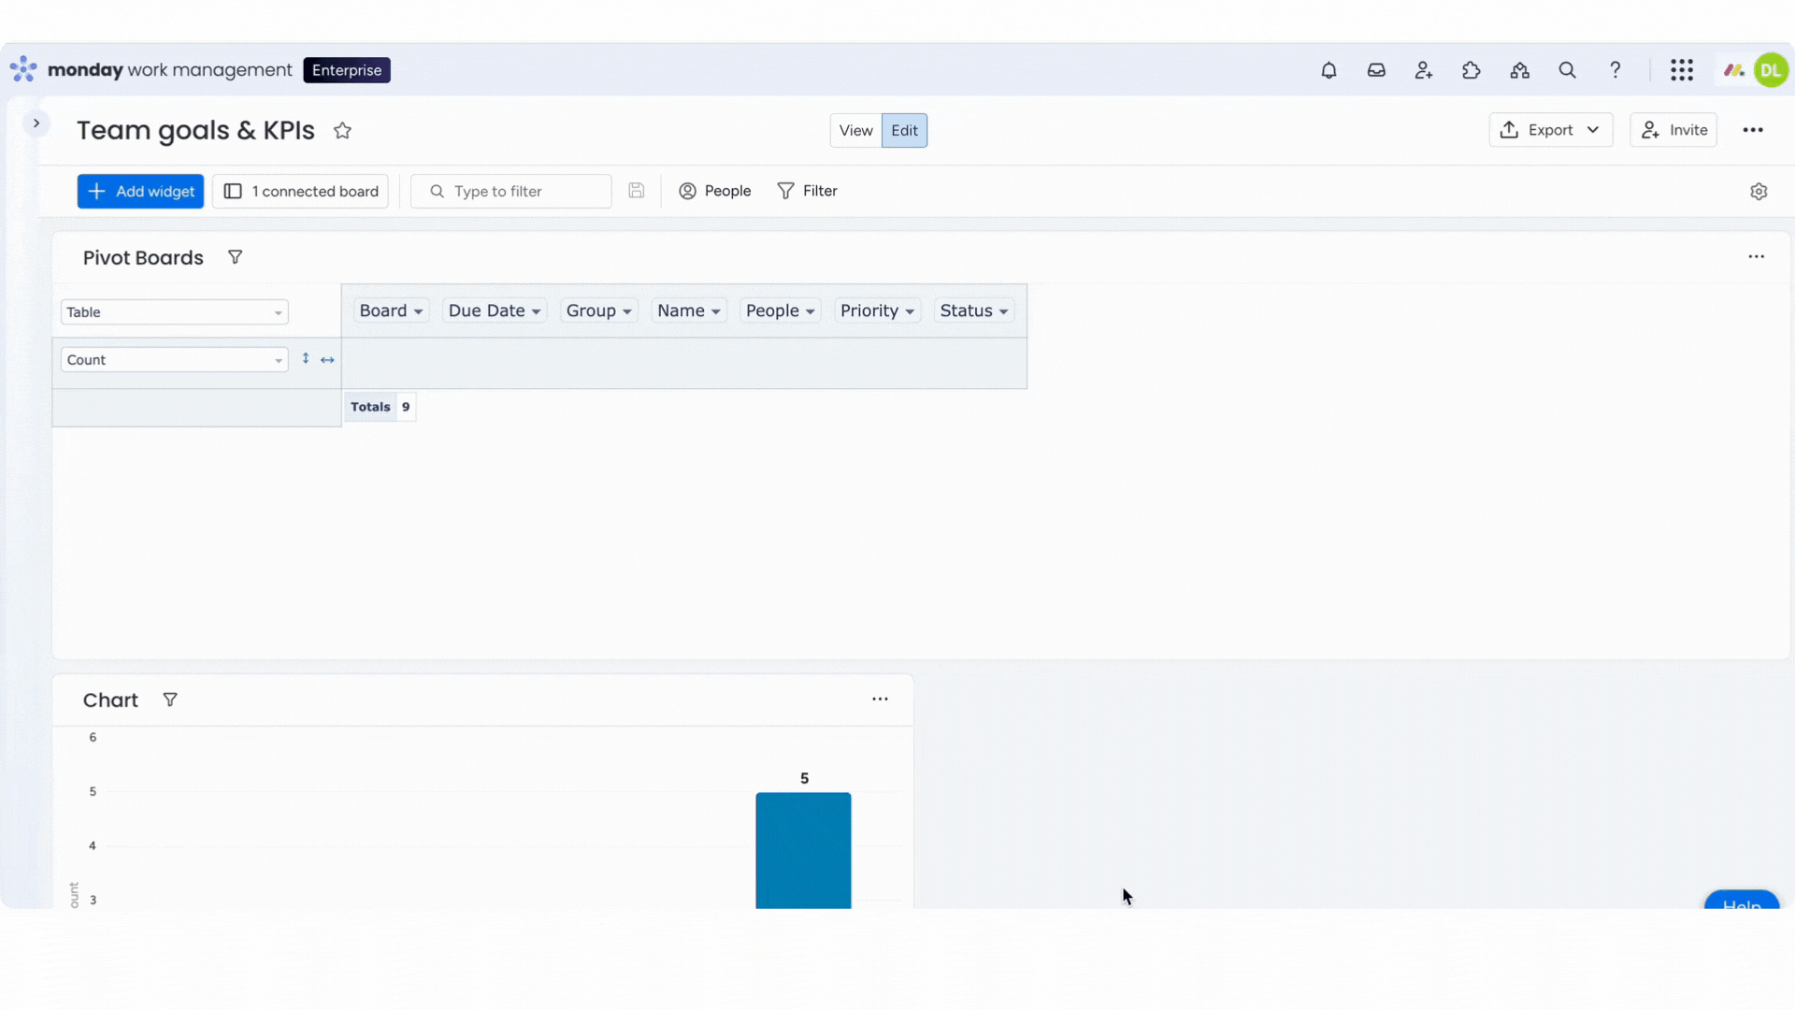Screen dimensions: 1795x1010
Task: Open the Table renderer dropdown
Action: 175,312
